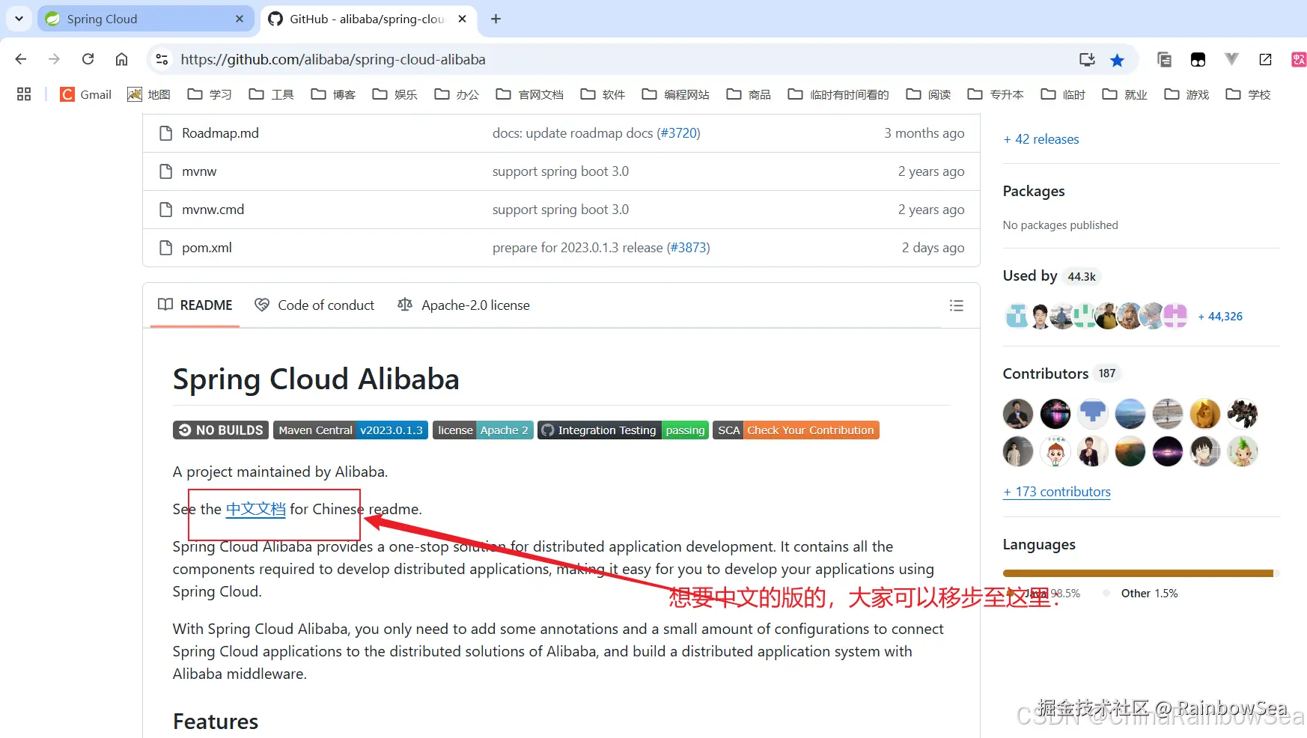
Task: Click the SCA Check Your Contribution badge
Action: [796, 430]
